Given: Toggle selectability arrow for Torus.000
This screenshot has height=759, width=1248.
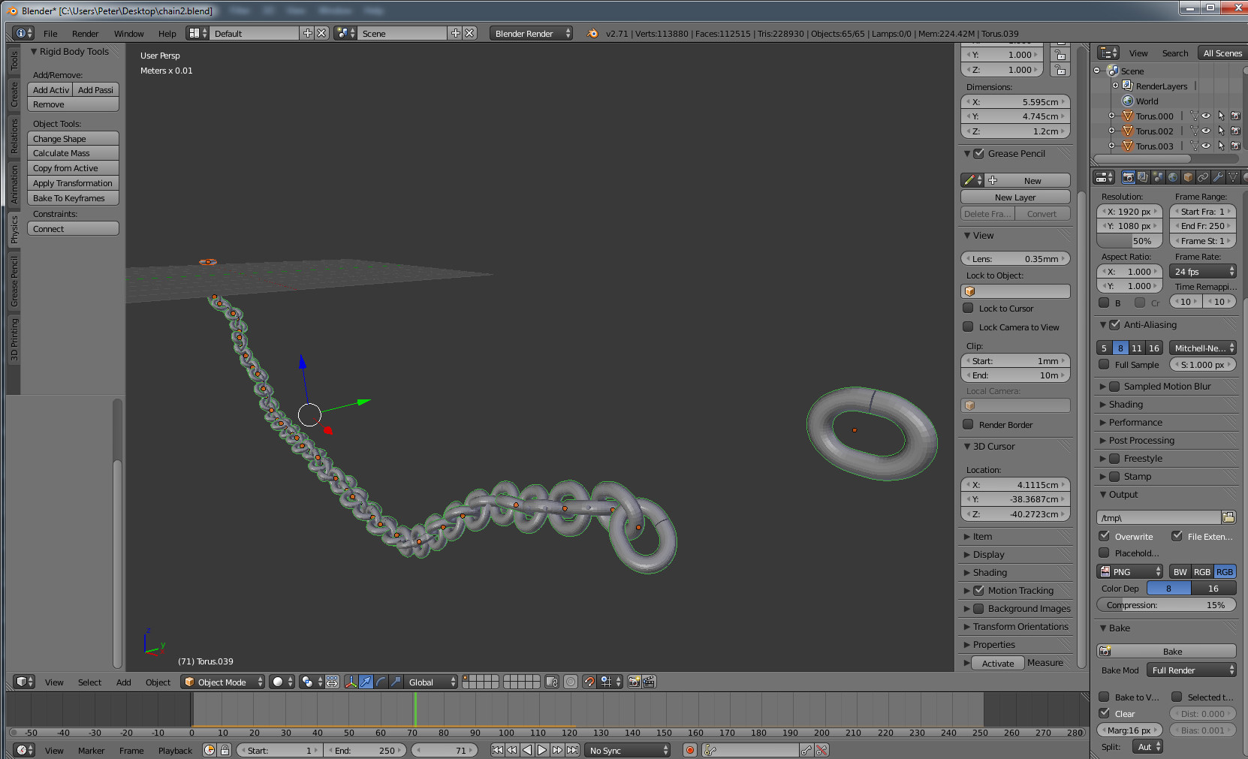Looking at the screenshot, I should [x=1221, y=116].
